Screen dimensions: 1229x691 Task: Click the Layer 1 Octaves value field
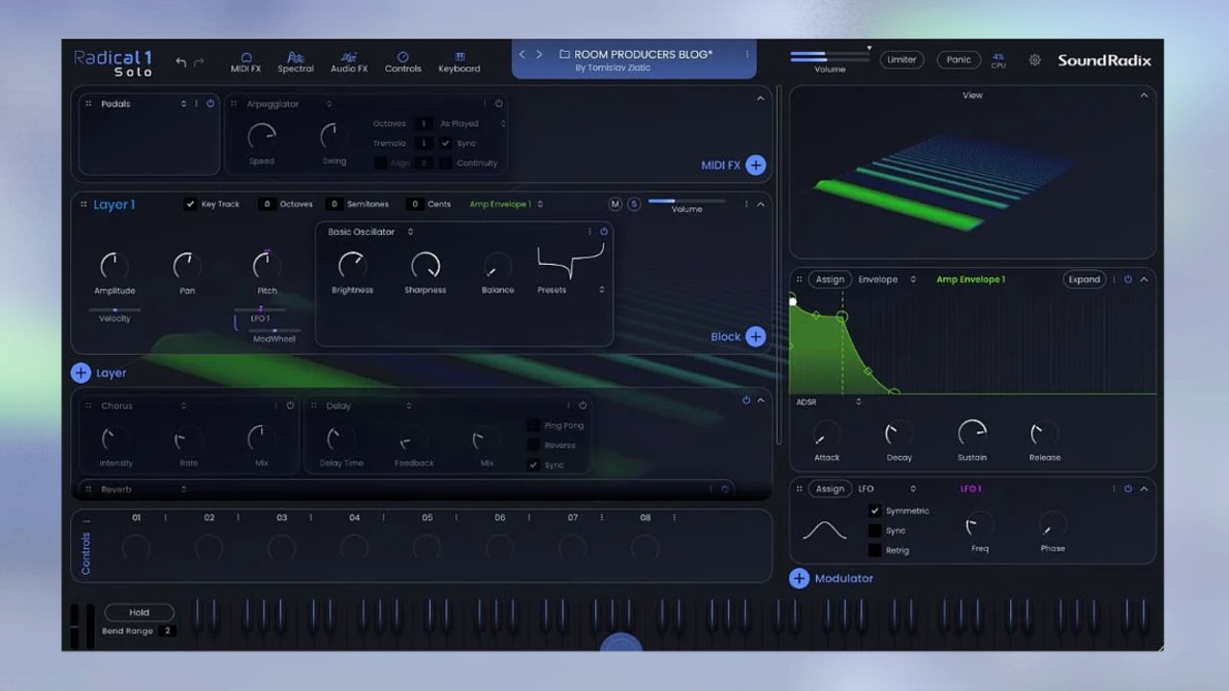(267, 204)
